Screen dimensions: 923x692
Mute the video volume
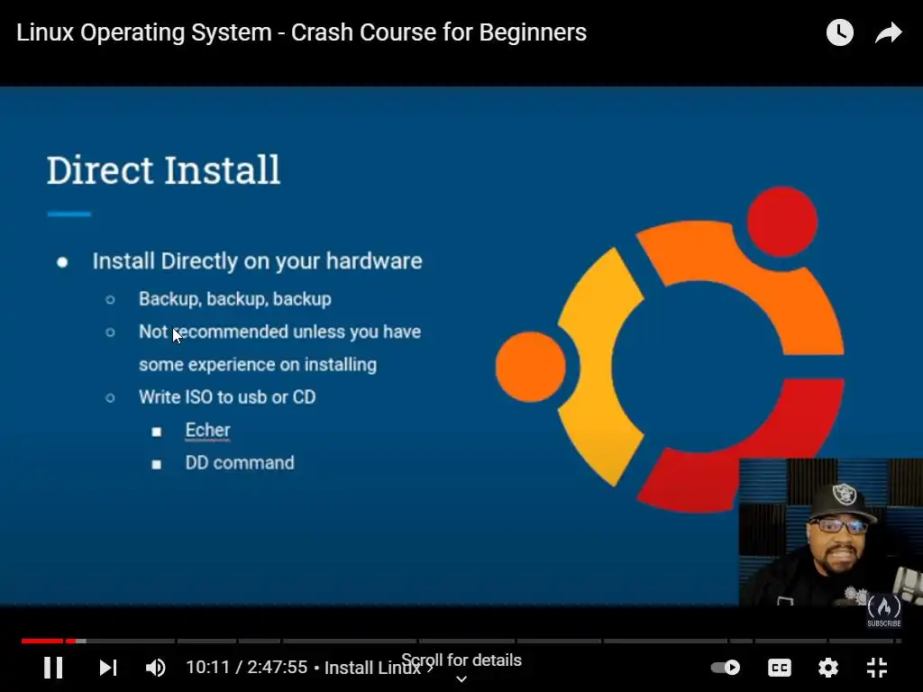(155, 668)
